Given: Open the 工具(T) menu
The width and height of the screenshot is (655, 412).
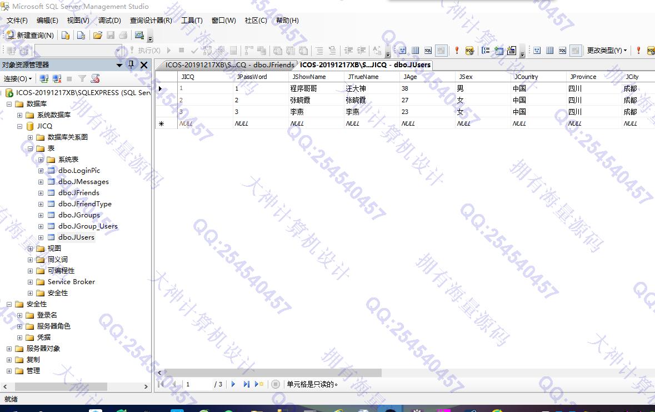Looking at the screenshot, I should coord(192,21).
